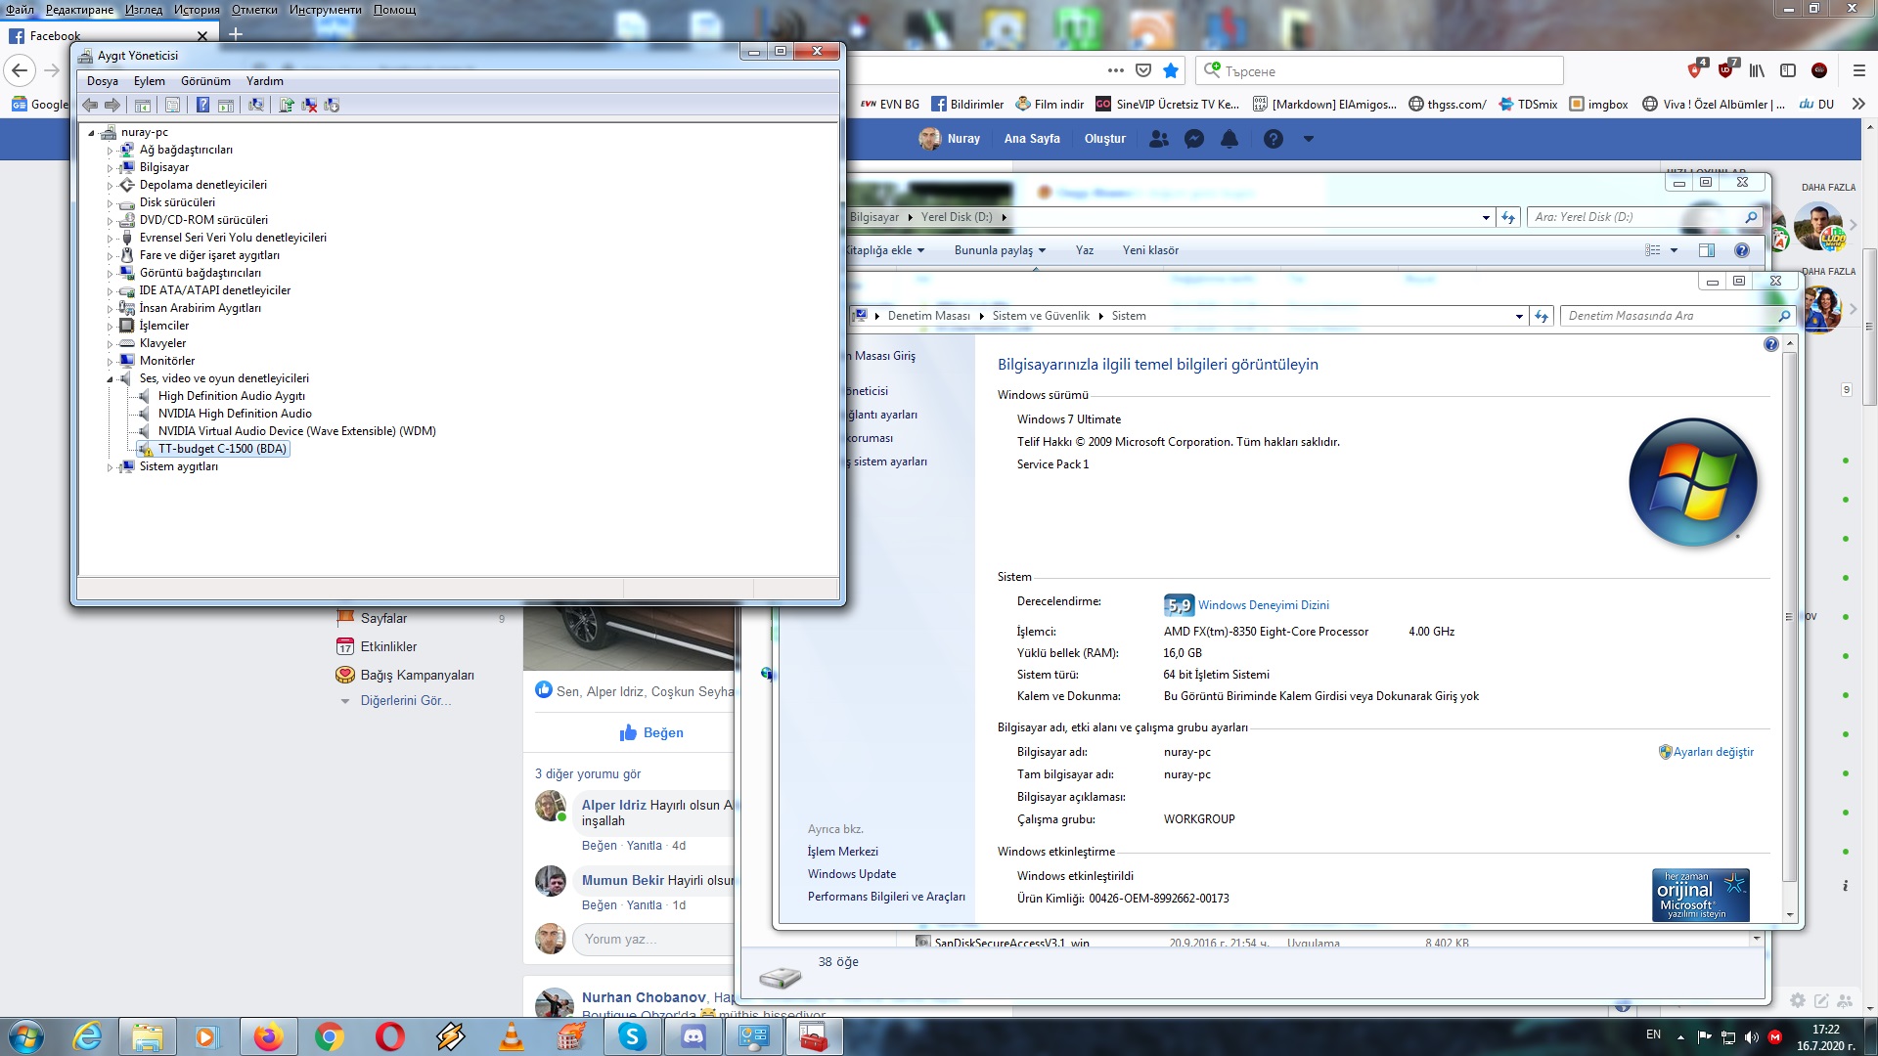
Task: Open Yardım menu in Device Manager
Action: point(265,81)
